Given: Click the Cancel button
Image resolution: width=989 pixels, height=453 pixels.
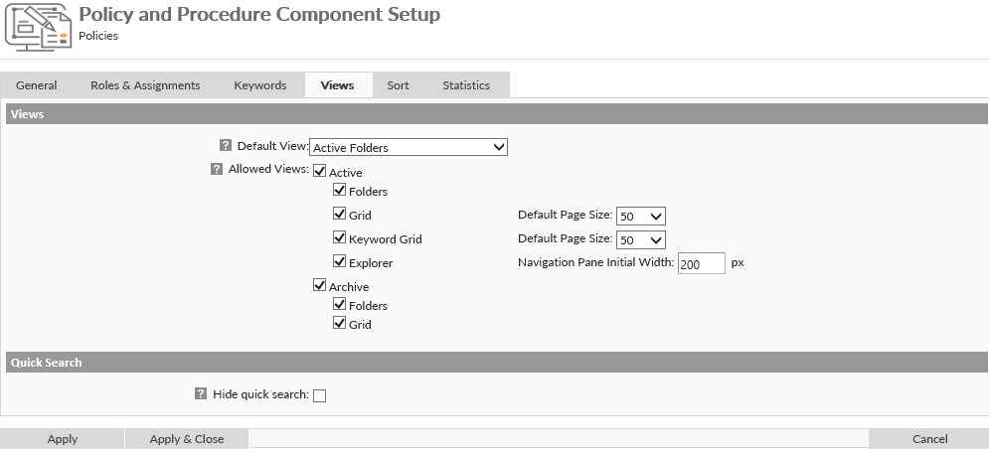Looking at the screenshot, I should pos(929,439).
